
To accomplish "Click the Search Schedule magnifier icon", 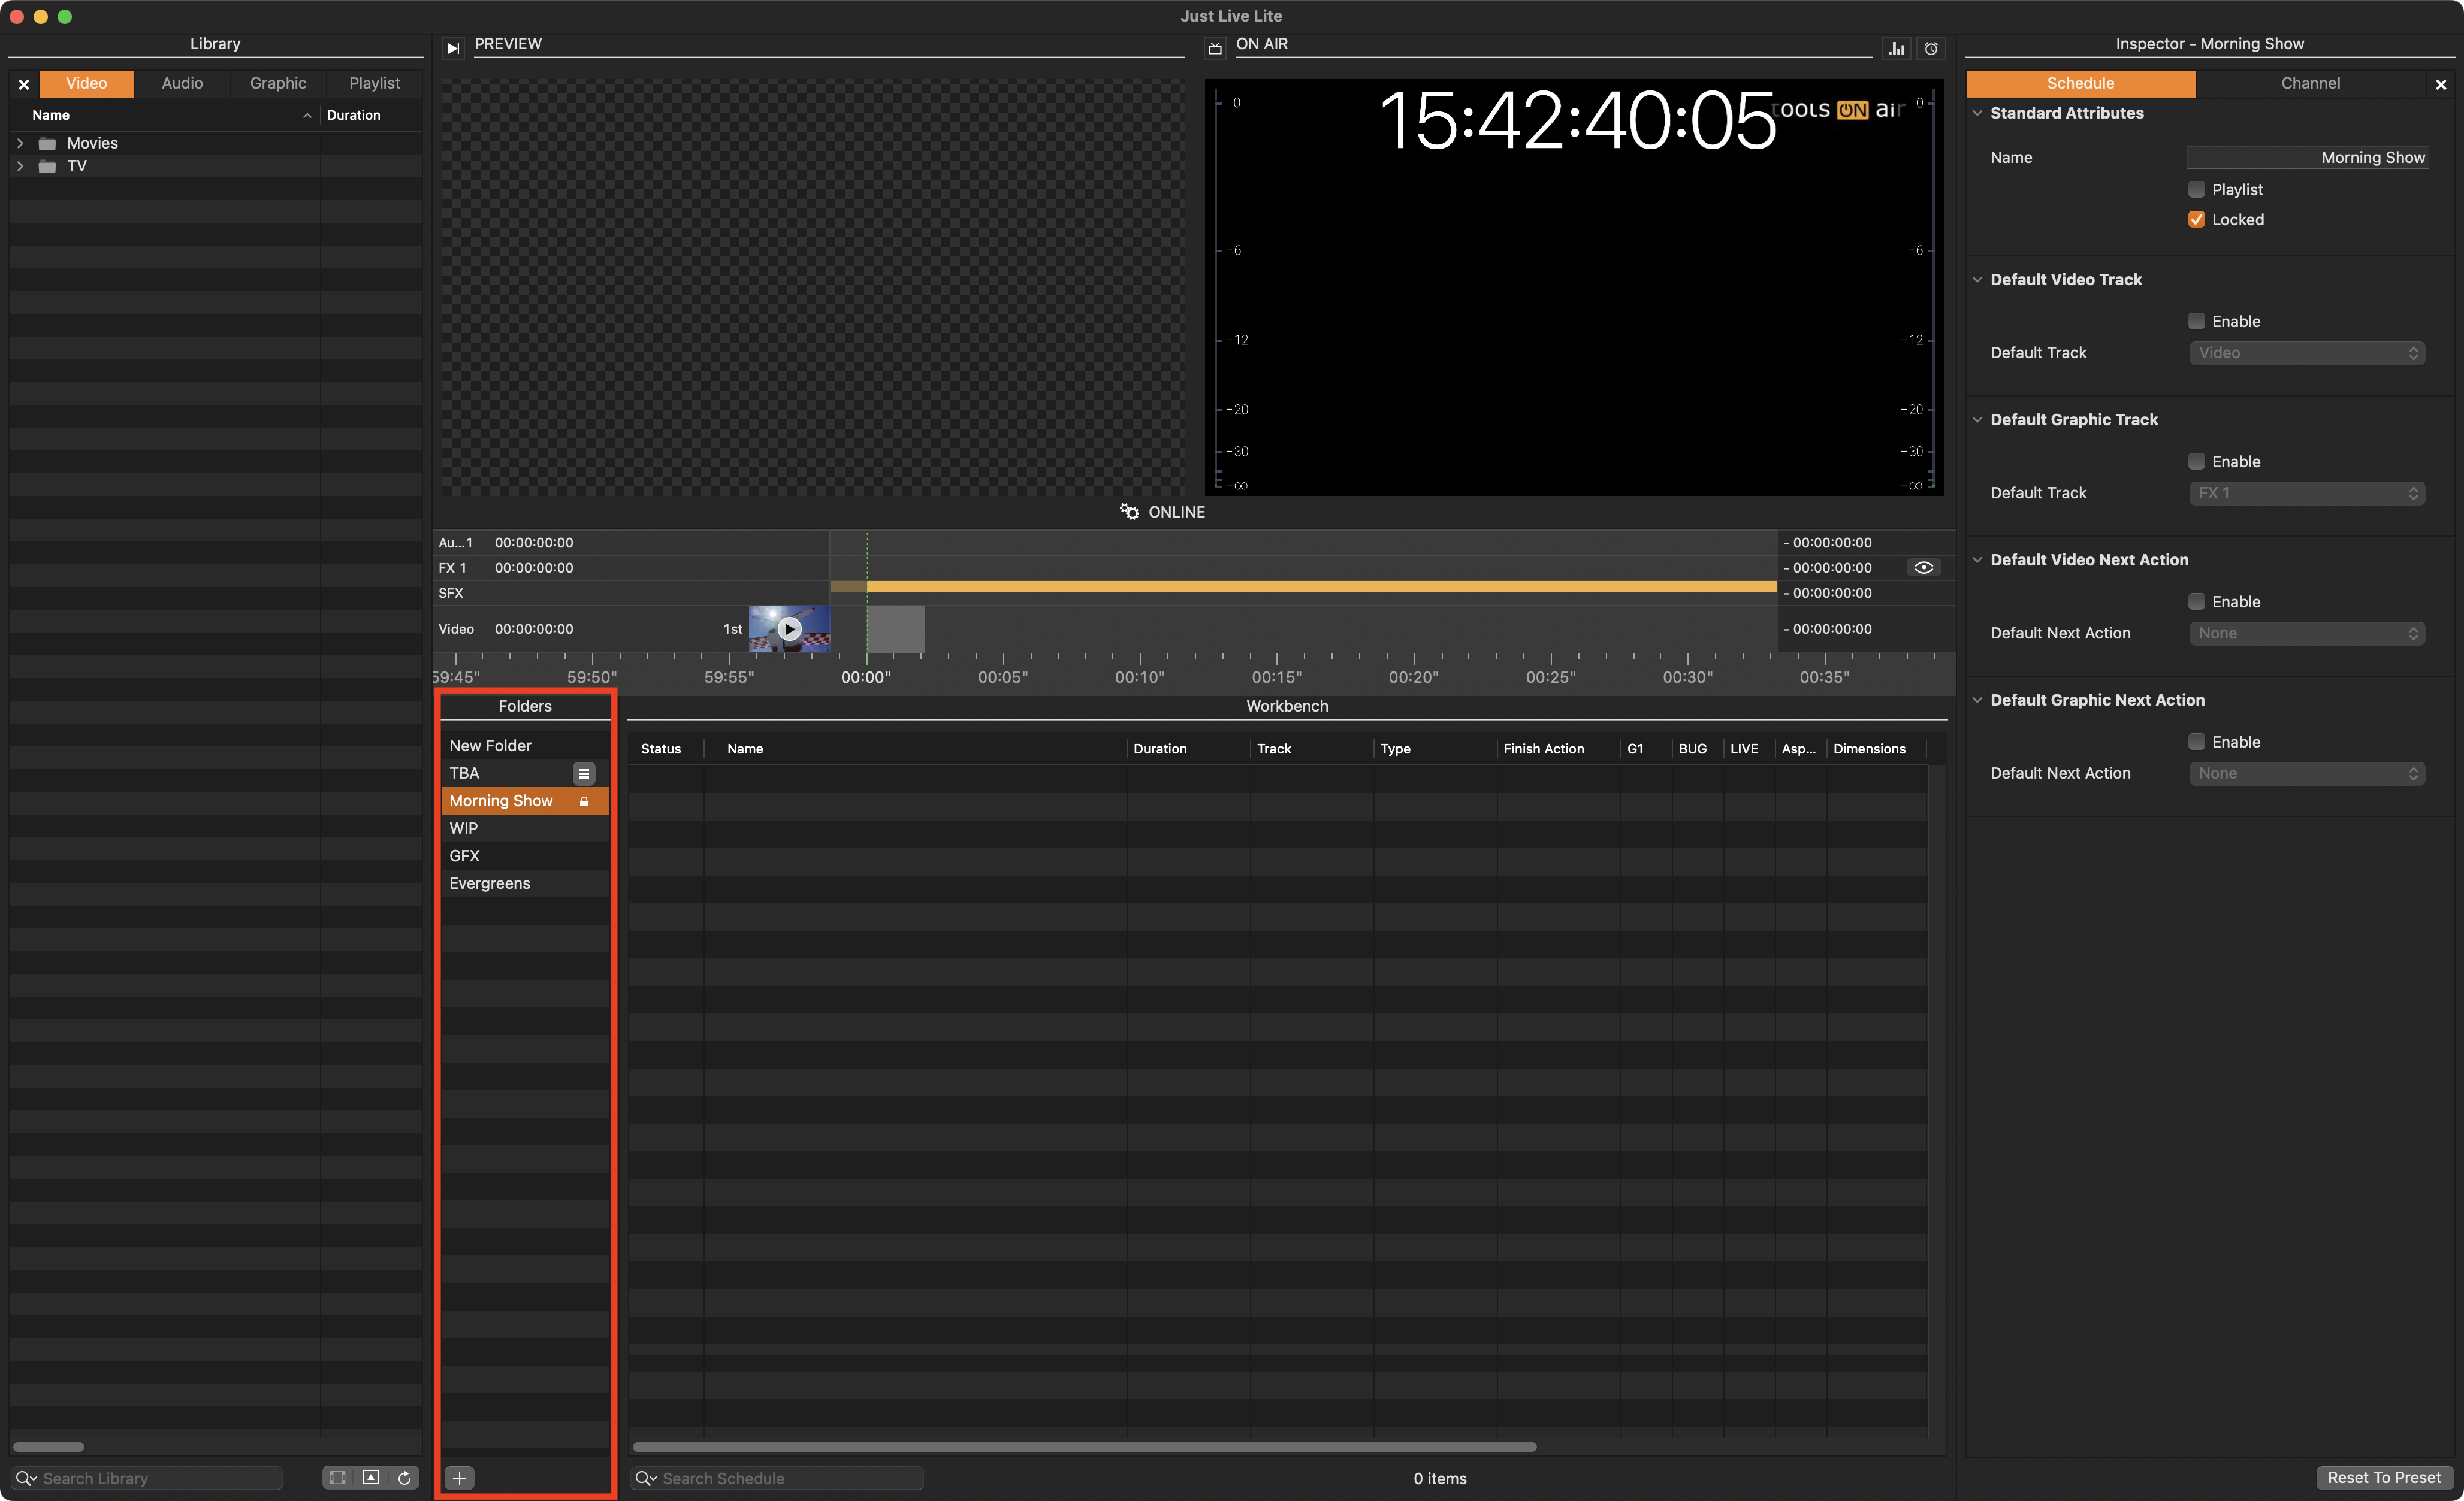I will tap(645, 1478).
